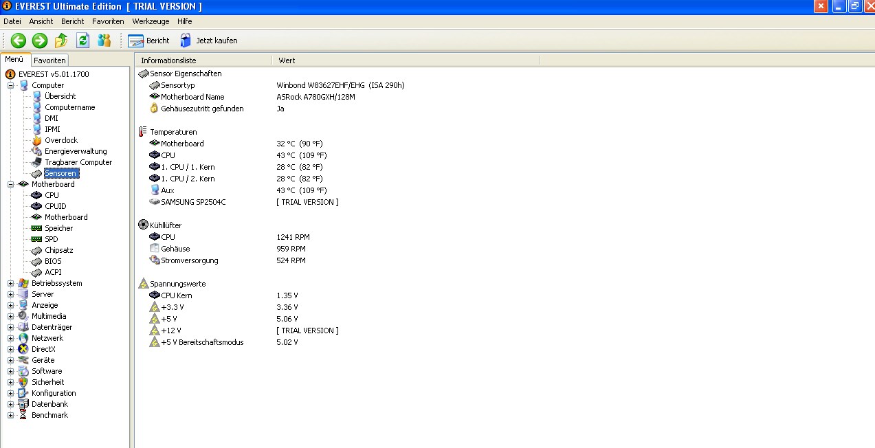Expand the Multimedia tree node
The image size is (875, 448).
(x=11, y=316)
